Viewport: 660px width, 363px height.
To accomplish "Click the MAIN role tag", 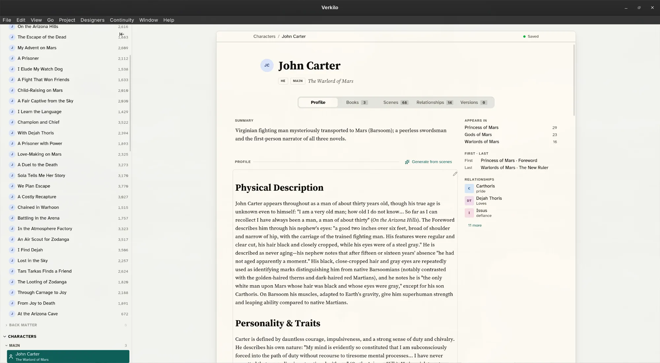I will (298, 81).
